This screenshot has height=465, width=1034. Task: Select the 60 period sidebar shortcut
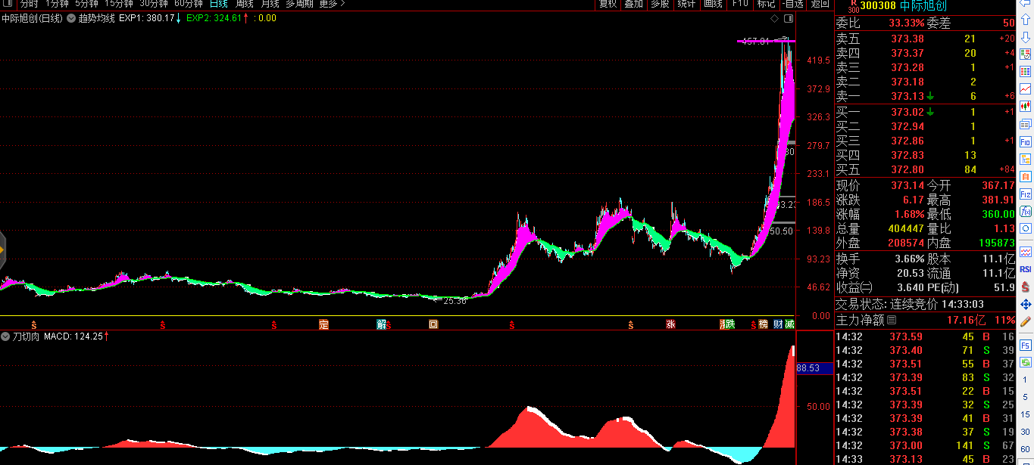1025,449
